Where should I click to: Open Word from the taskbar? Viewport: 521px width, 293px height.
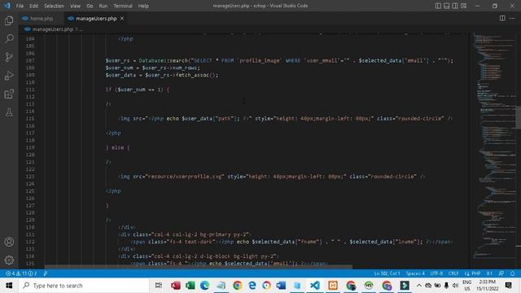pyautogui.click(x=281, y=286)
